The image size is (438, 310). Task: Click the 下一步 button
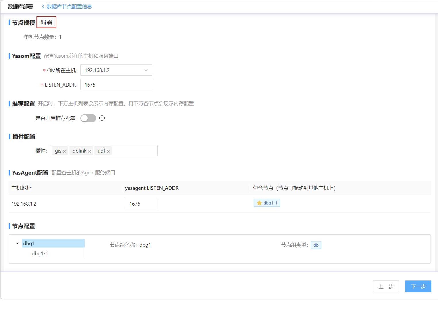[418, 286]
